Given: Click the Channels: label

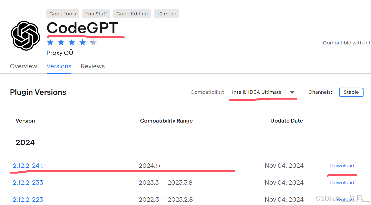Looking at the screenshot, I should 320,92.
